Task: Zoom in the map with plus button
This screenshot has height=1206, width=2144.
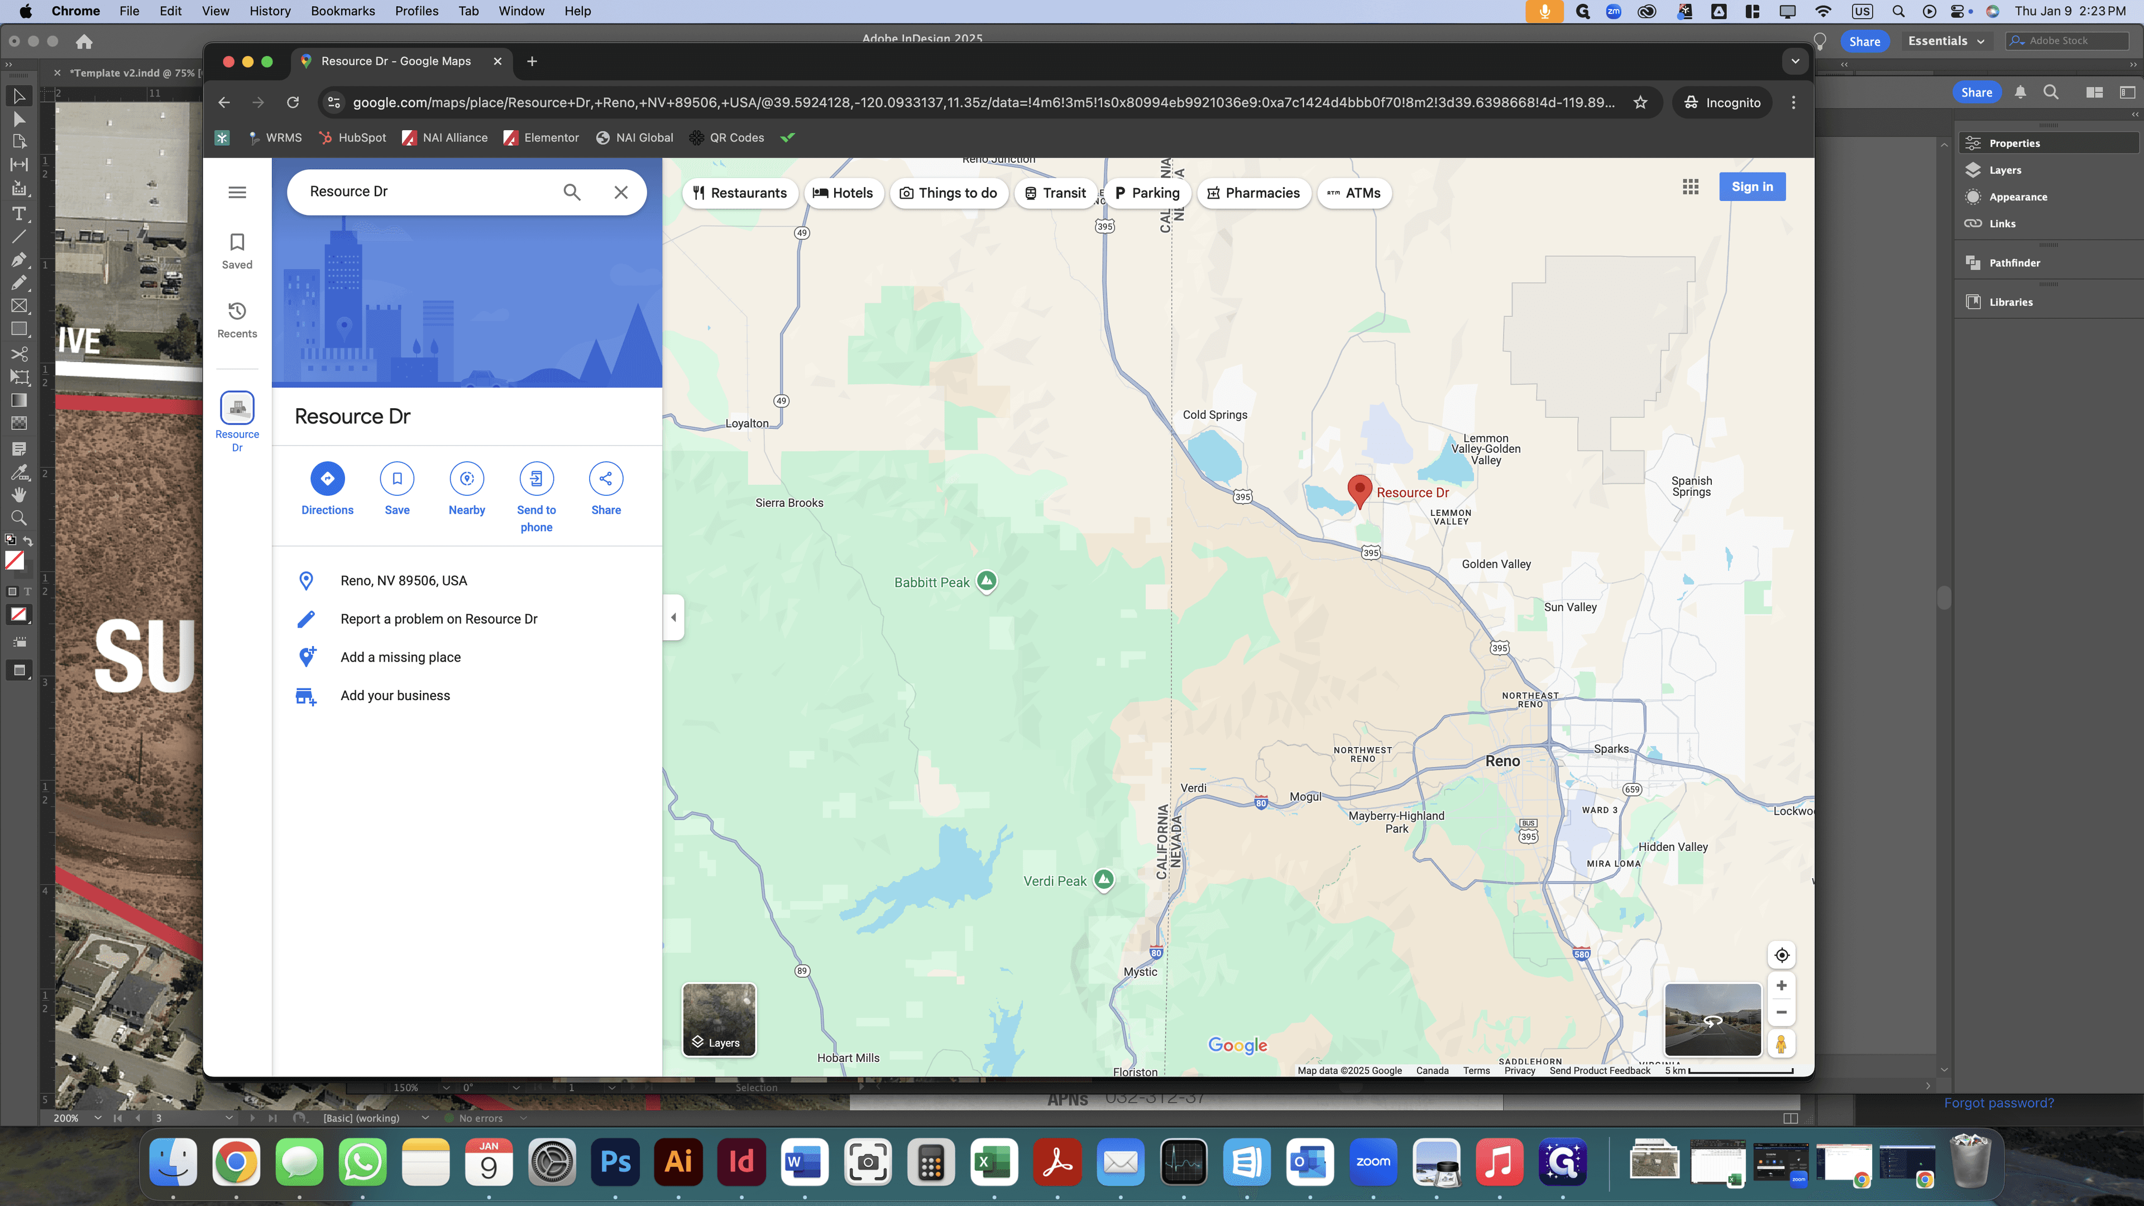Action: (1781, 985)
